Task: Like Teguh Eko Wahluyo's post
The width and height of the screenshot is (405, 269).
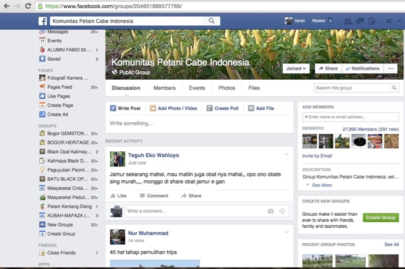Action: 118,196
